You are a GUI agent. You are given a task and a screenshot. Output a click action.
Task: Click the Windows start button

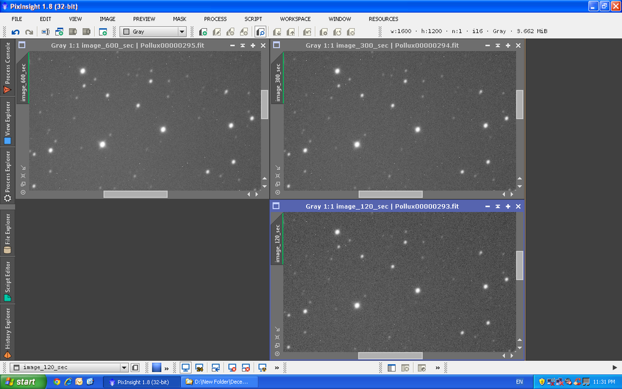21,382
